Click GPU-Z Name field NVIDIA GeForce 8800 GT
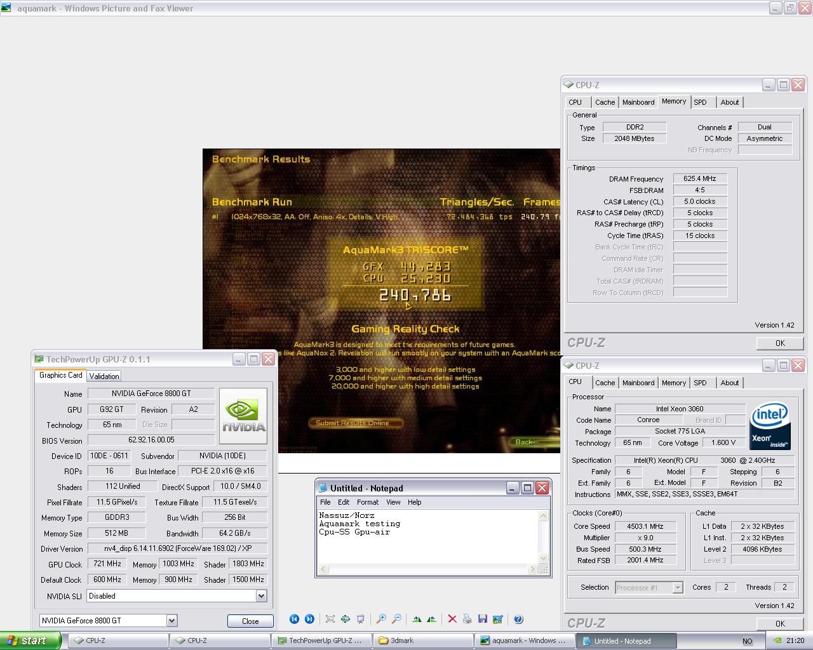The height and width of the screenshot is (650, 813). tap(151, 394)
